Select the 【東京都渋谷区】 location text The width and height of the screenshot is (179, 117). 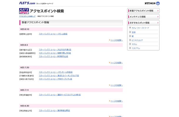(x=26, y=50)
